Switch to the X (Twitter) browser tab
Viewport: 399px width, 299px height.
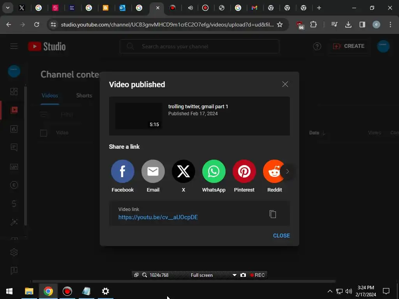pos(22,8)
